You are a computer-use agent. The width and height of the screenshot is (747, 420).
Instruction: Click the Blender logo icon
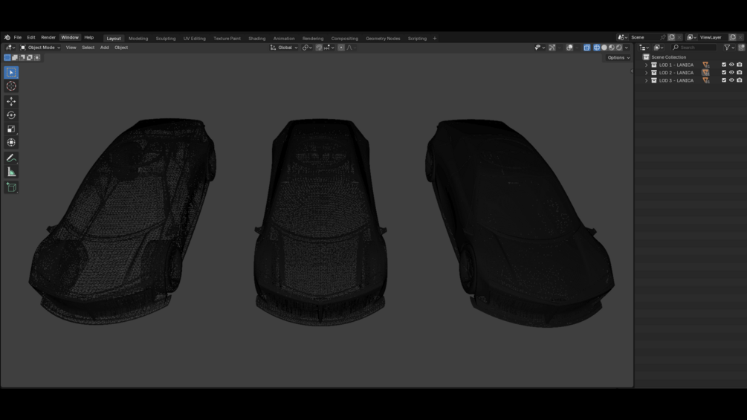tap(7, 37)
